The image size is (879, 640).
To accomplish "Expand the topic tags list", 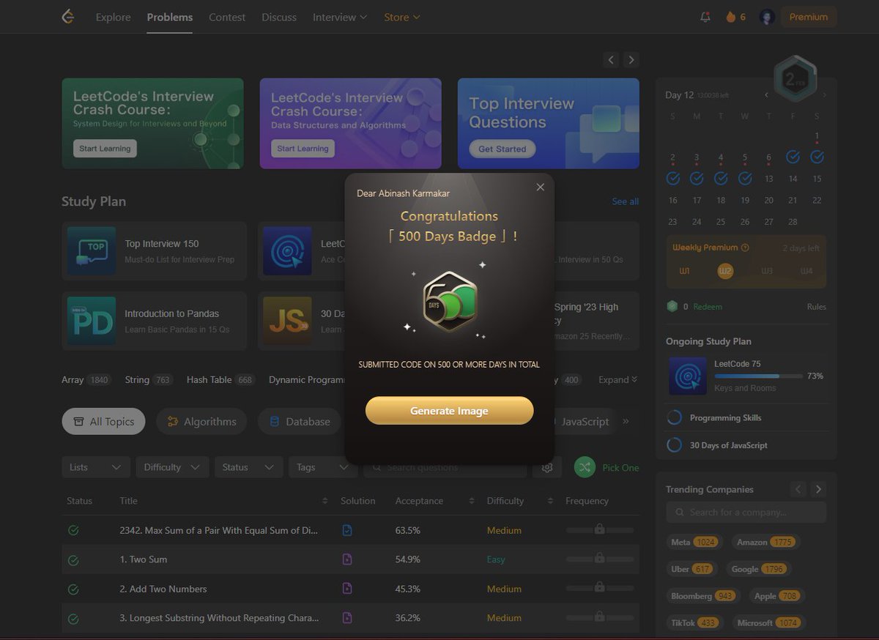I will (x=618, y=379).
